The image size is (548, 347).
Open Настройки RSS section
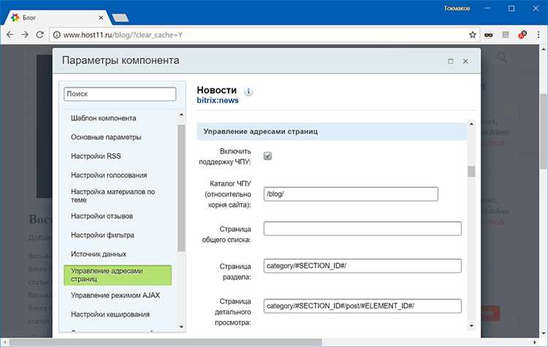(x=96, y=156)
